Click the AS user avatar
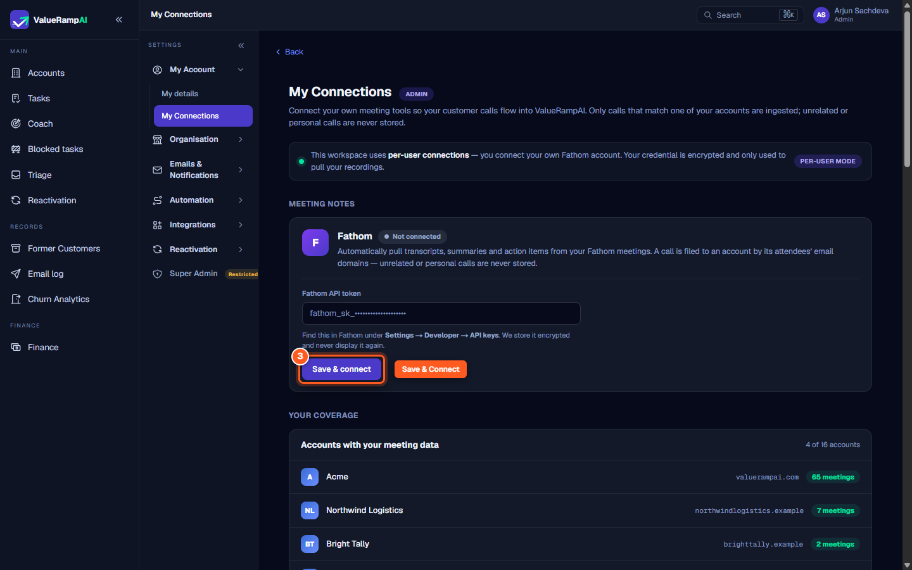 click(x=821, y=15)
